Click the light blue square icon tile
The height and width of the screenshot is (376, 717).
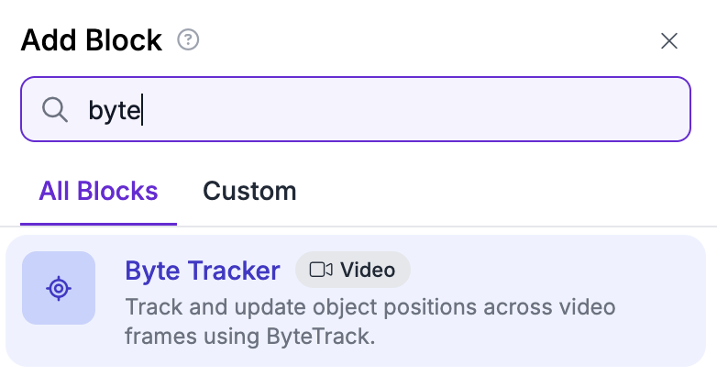click(59, 288)
